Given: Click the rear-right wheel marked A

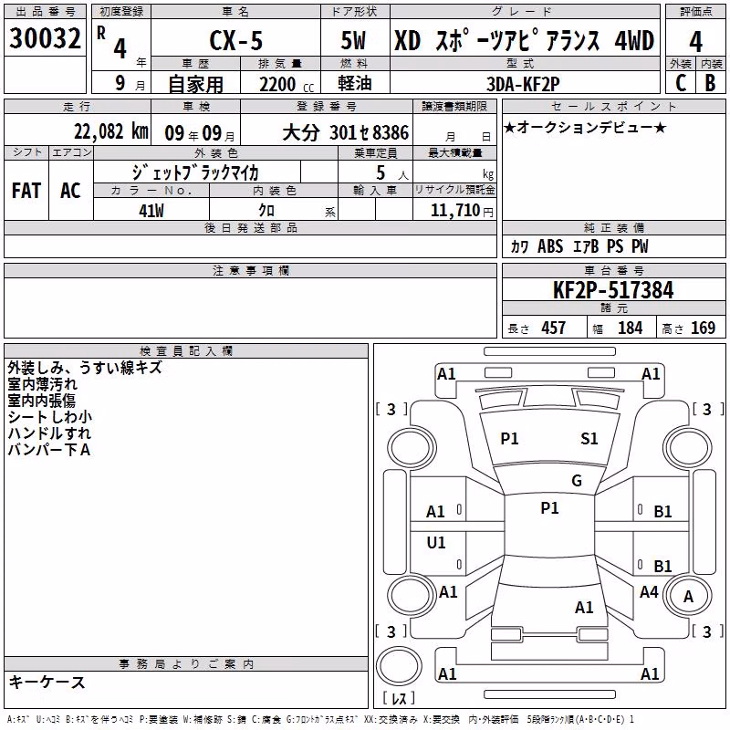Looking at the screenshot, I should [x=688, y=597].
